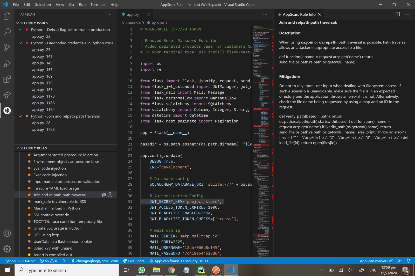Click the Windows search box
Viewport: 415px width, 276px height.
pyautogui.click(x=67, y=270)
